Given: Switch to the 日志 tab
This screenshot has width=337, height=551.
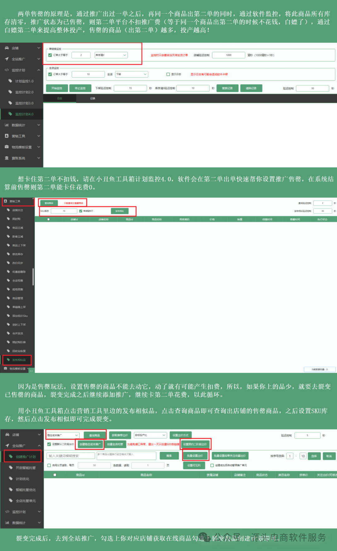Looking at the screenshot, I should point(60,99).
